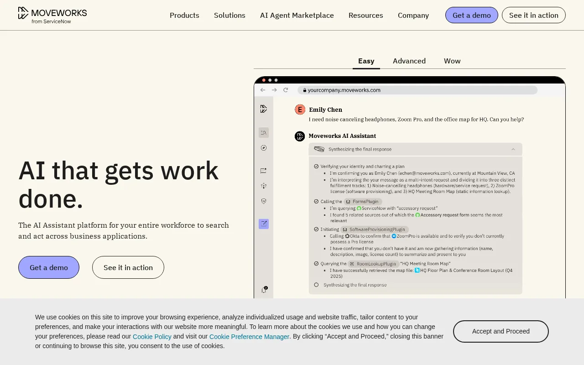Click the FormsPlugin chip

pyautogui.click(x=363, y=201)
